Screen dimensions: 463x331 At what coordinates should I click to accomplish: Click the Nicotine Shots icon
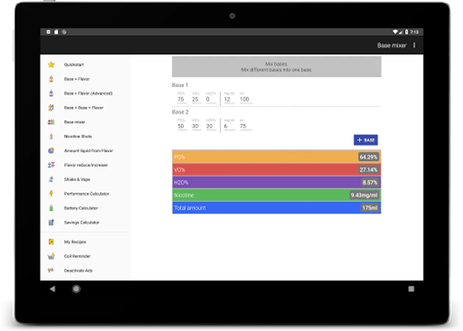click(51, 136)
